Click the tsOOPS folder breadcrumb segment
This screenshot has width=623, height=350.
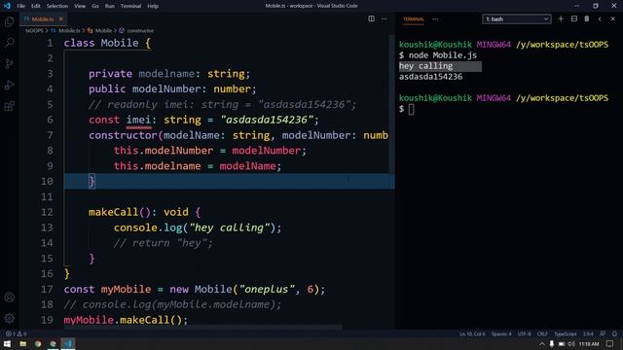point(34,30)
